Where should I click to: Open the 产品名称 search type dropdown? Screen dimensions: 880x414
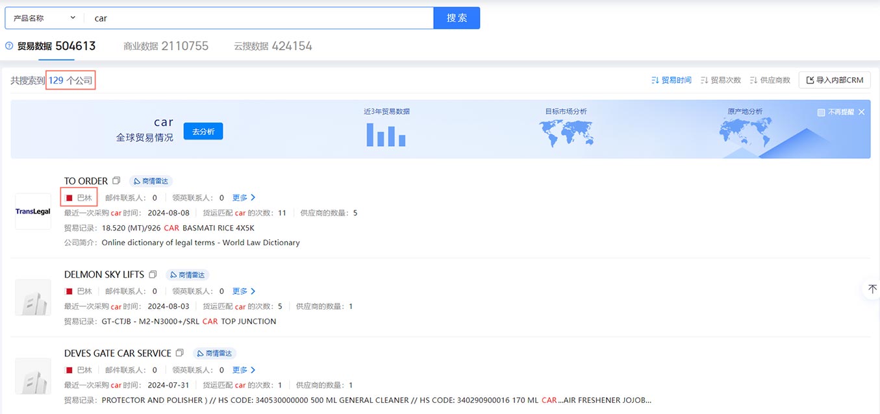click(x=45, y=18)
